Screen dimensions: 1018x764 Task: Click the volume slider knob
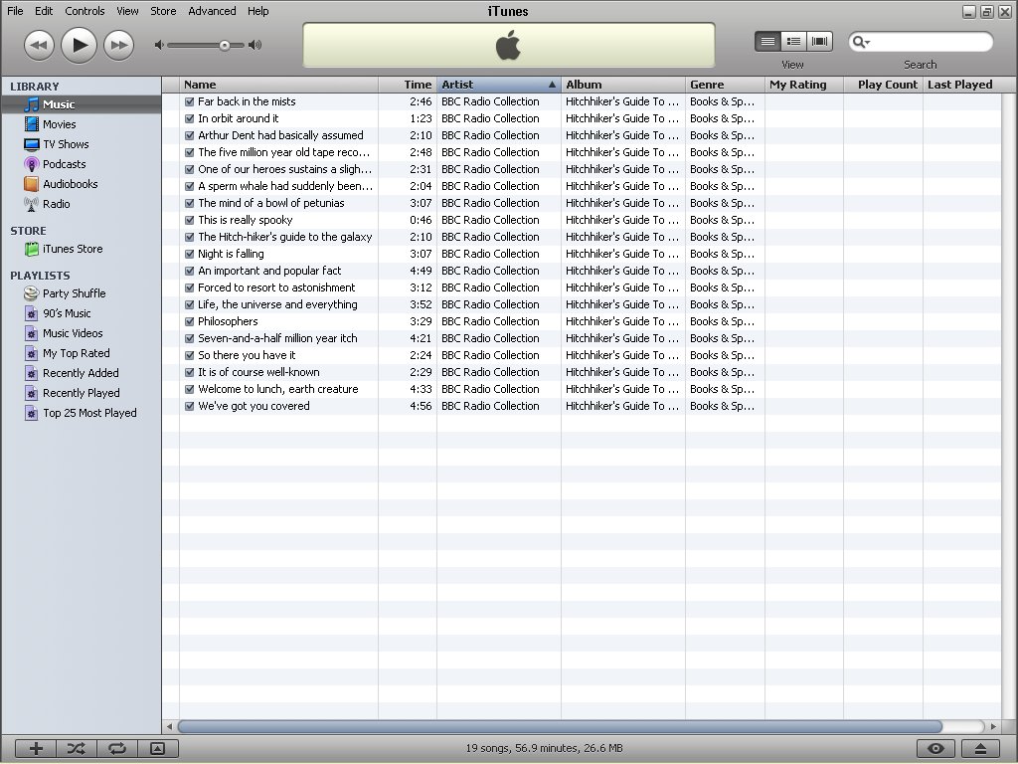[224, 45]
